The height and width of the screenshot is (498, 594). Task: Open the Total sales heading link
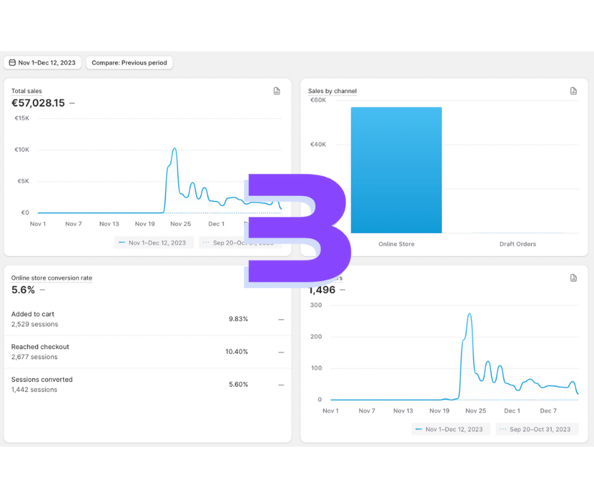coord(27,91)
